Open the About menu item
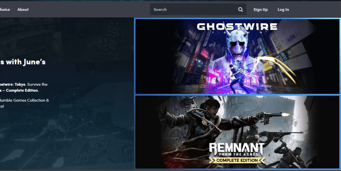Image resolution: width=341 pixels, height=171 pixels. coord(23,10)
